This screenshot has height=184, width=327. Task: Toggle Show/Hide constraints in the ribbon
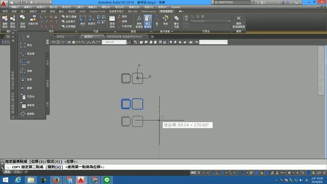(69, 16)
